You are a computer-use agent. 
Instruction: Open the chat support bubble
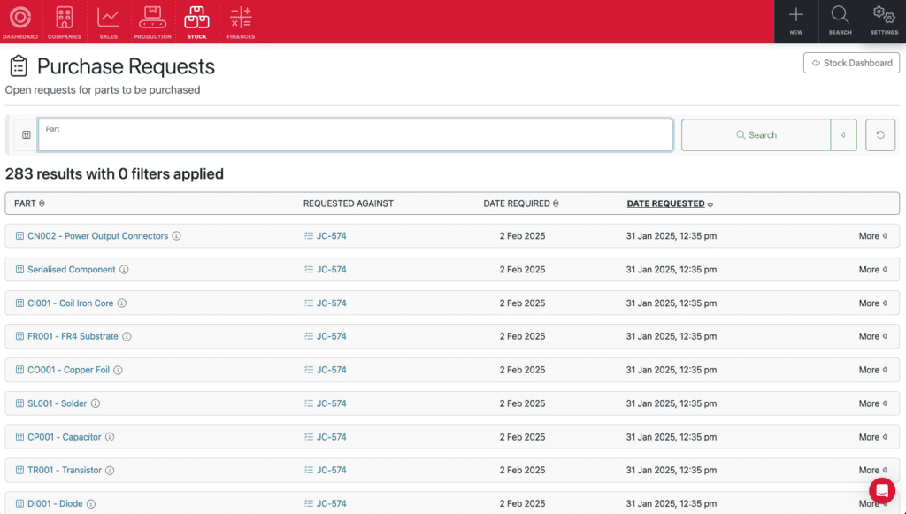point(881,490)
